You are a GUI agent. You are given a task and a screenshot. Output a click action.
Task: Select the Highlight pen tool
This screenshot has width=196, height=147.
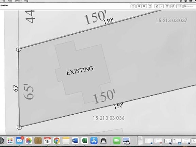click(157, 6)
